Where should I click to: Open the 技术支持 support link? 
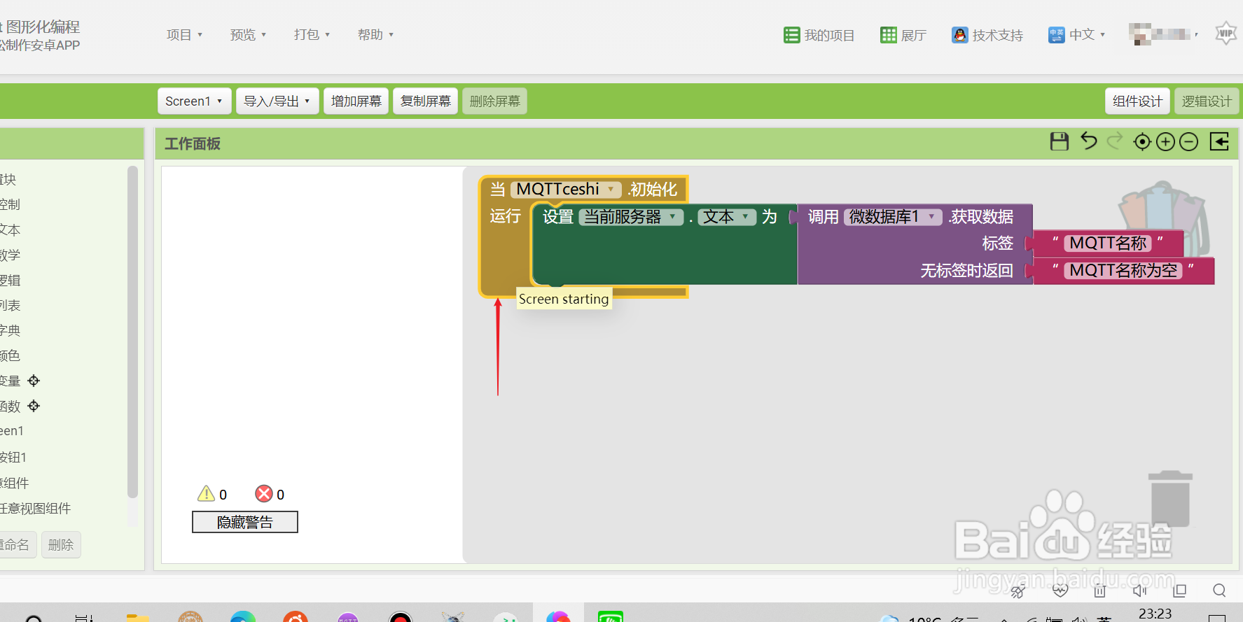pos(987,35)
